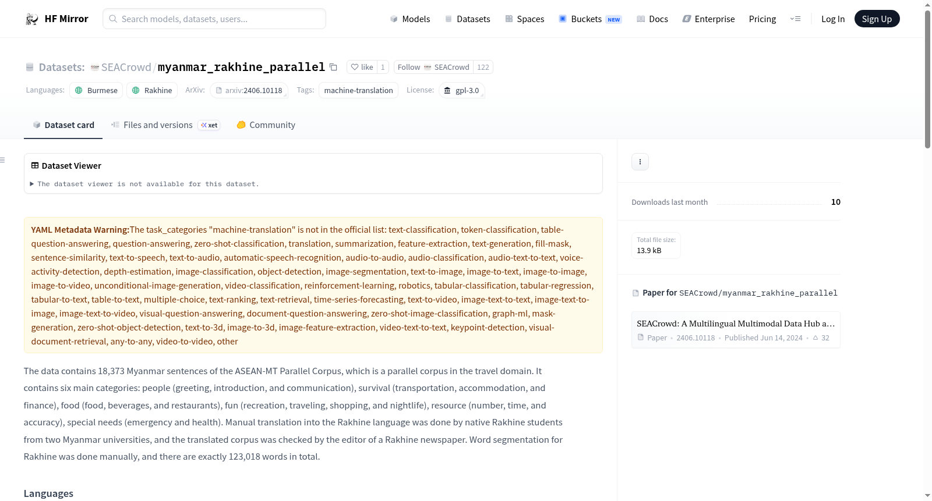Screen dimensions: 932x501
Task: Copy dataset name with the copy icon
Action: 333,67
